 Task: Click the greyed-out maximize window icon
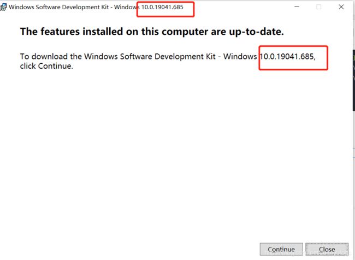point(319,7)
